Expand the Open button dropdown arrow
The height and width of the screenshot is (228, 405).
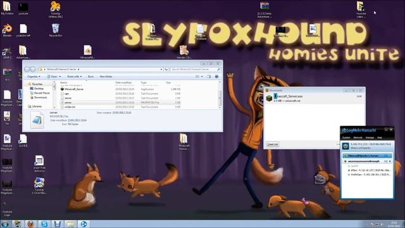click(x=60, y=77)
